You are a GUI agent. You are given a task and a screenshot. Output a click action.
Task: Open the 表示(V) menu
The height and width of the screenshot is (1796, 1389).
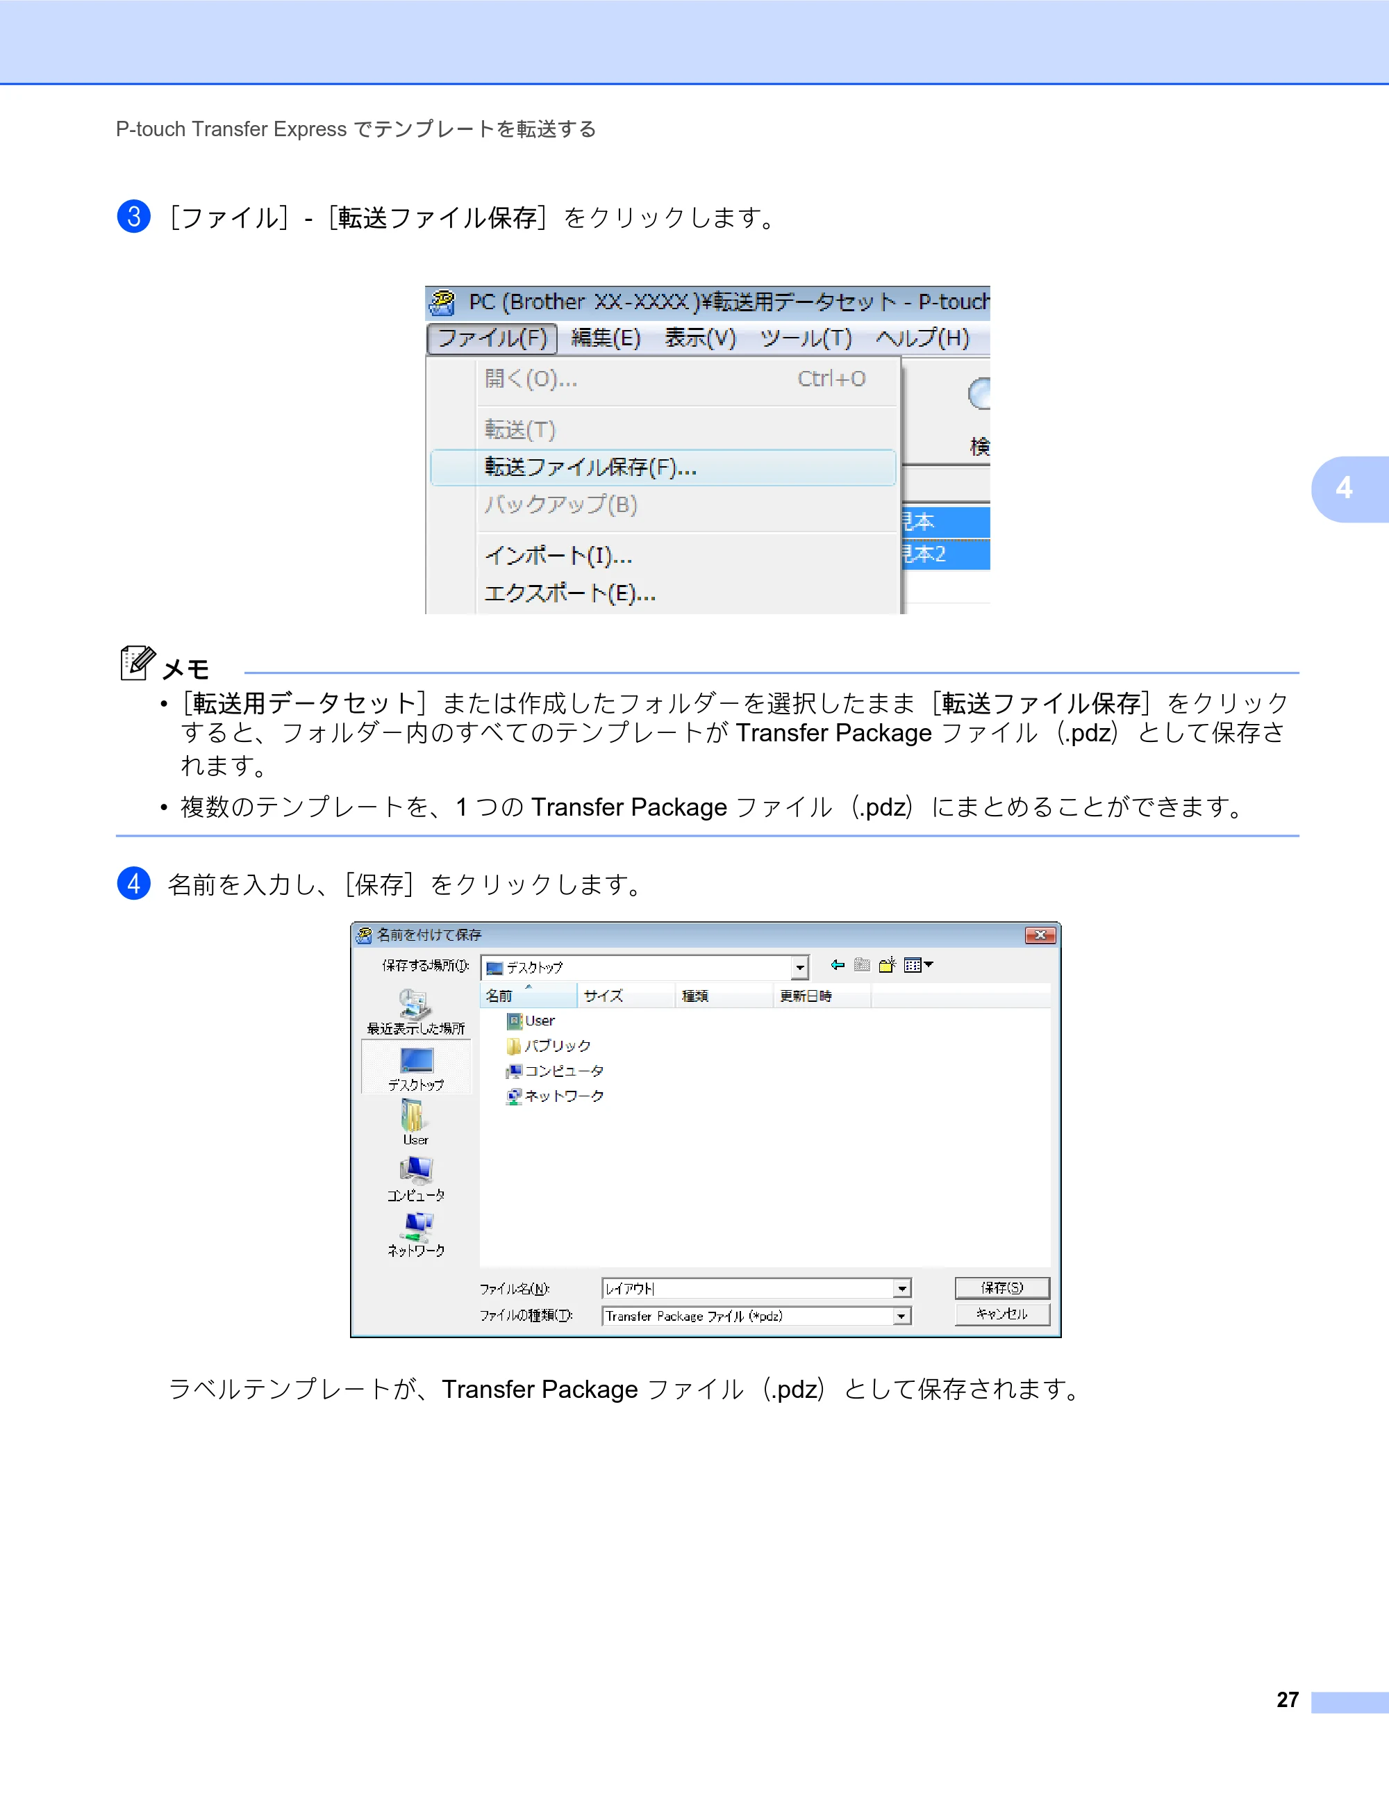pyautogui.click(x=700, y=338)
